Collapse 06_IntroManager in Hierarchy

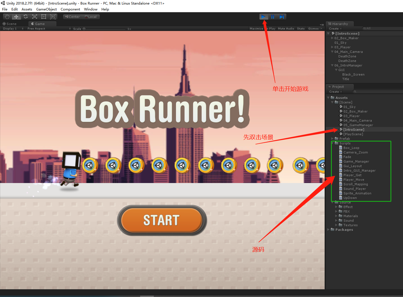tap(332, 65)
